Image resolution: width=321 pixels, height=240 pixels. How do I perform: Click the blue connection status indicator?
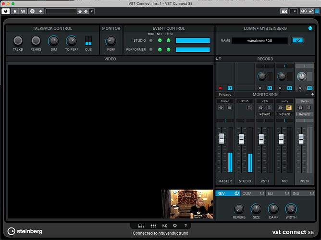310,28
